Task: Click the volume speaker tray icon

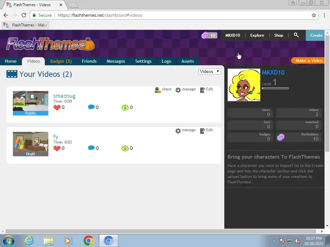Action: [297, 241]
